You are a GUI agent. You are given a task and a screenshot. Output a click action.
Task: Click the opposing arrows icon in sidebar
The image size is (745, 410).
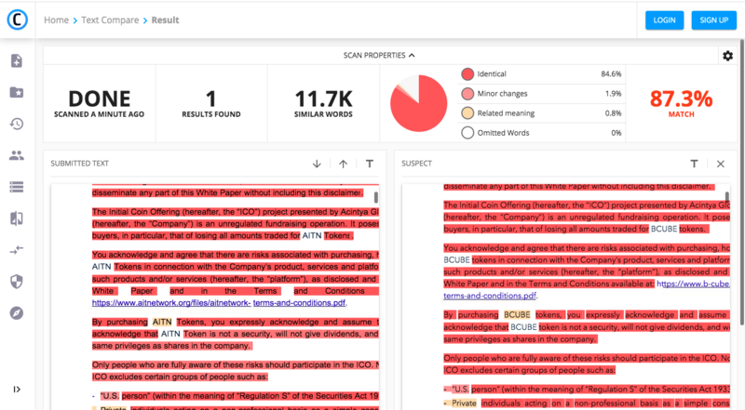(17, 249)
